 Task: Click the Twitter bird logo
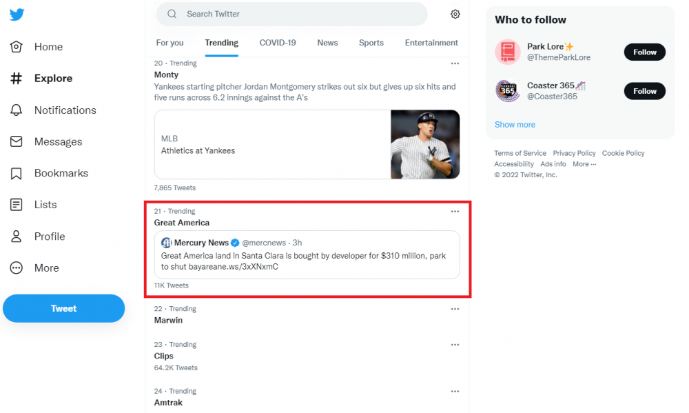[x=17, y=15]
